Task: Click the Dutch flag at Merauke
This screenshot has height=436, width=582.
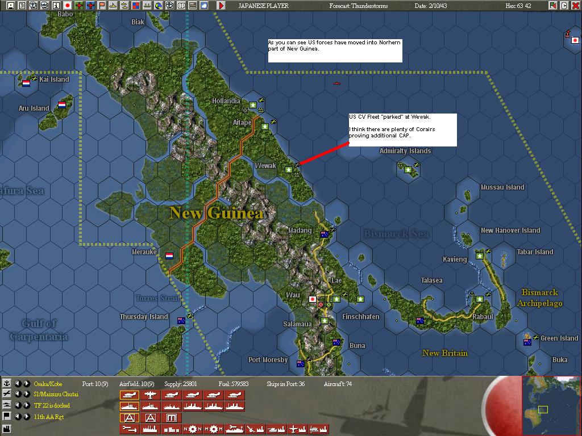Action: coord(169,256)
